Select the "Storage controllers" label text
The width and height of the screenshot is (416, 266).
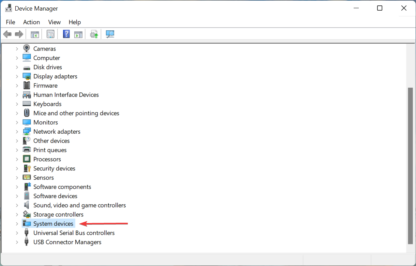tap(58, 215)
